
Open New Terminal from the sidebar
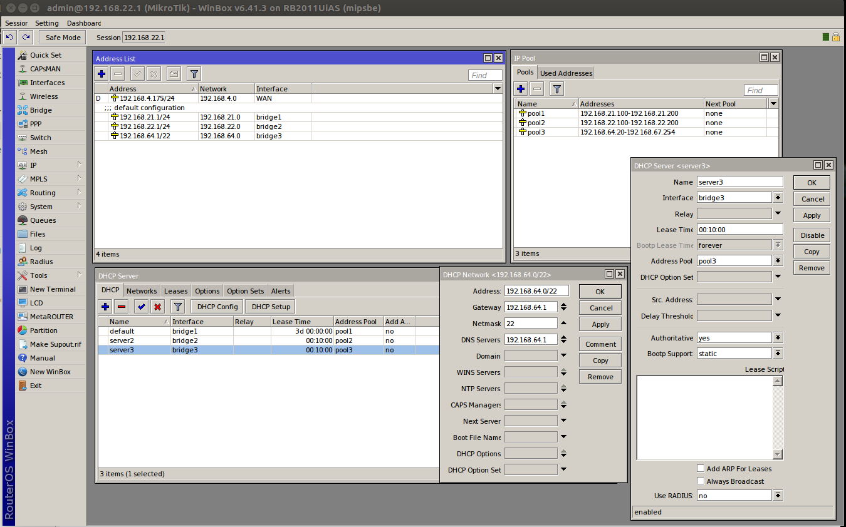click(x=52, y=289)
